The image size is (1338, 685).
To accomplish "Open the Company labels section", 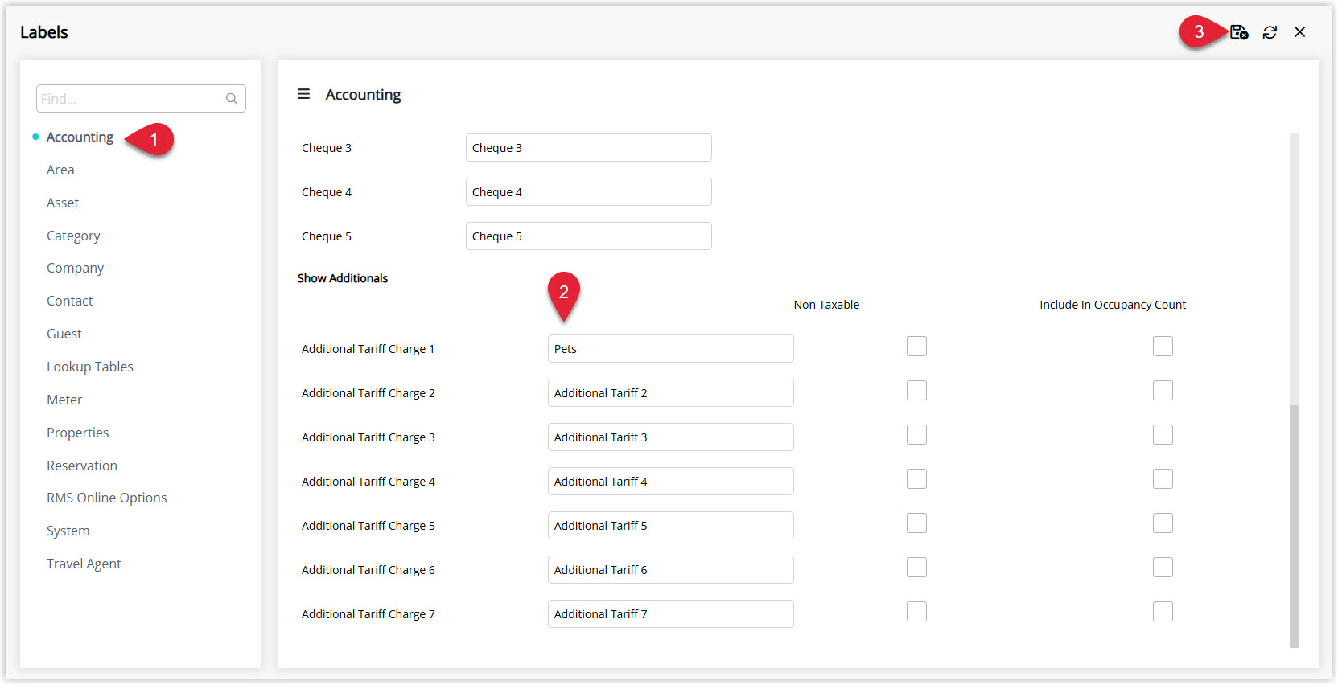I will click(x=75, y=268).
